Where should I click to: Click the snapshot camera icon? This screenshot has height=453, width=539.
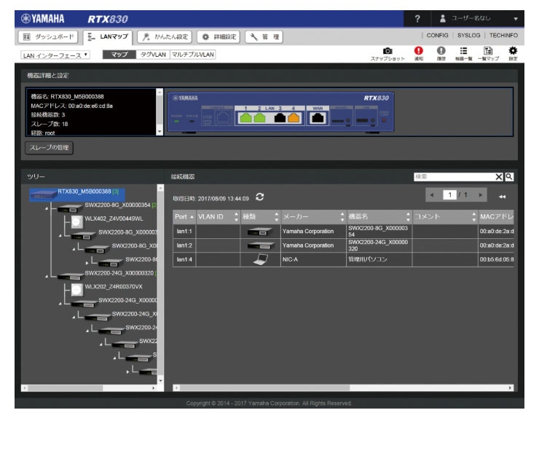click(387, 52)
